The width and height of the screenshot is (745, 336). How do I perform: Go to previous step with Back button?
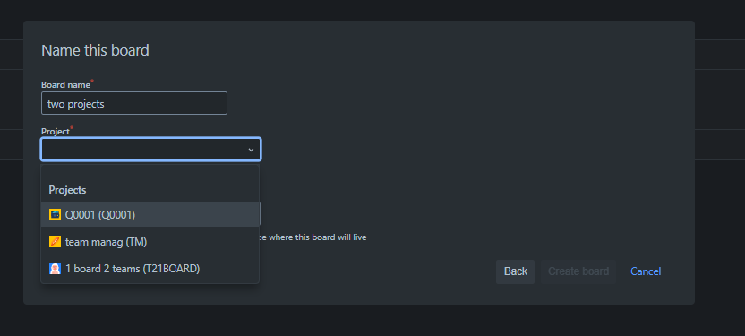click(x=516, y=271)
